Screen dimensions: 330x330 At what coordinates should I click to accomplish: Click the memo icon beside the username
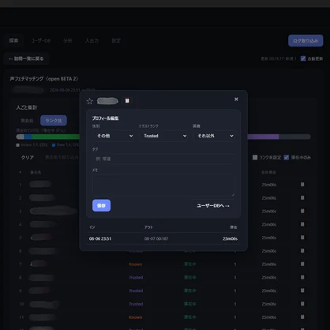[127, 101]
